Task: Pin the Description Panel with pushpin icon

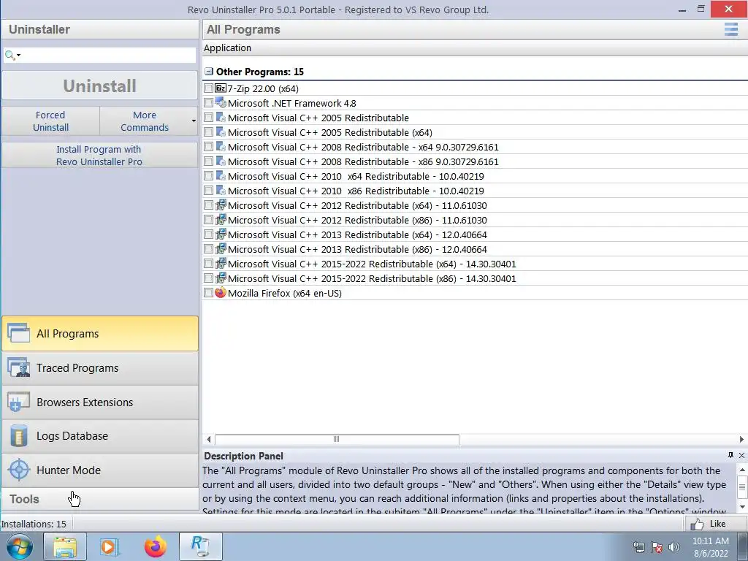Action: coord(730,455)
